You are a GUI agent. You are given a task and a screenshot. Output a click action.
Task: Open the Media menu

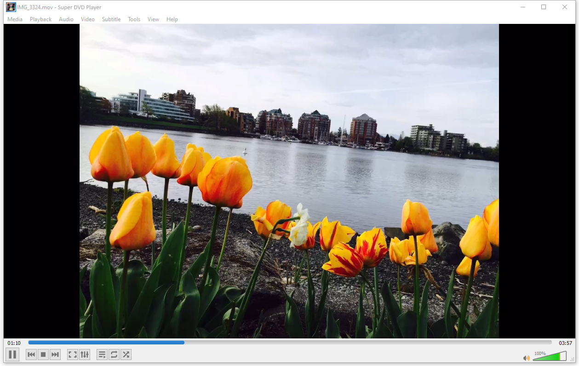pyautogui.click(x=15, y=19)
